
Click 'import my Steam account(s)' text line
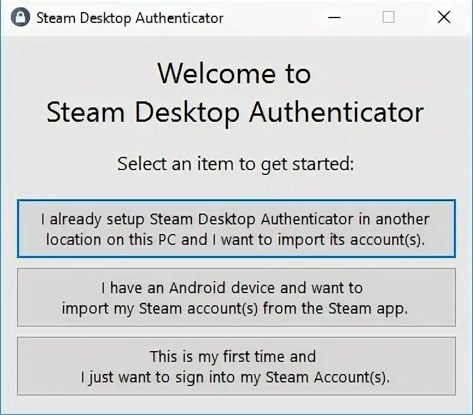tap(160, 309)
